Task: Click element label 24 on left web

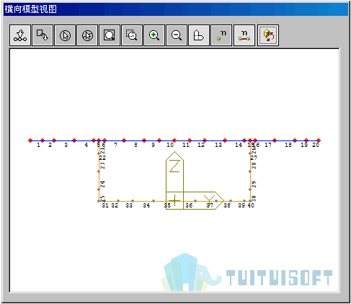Action: click(x=102, y=184)
